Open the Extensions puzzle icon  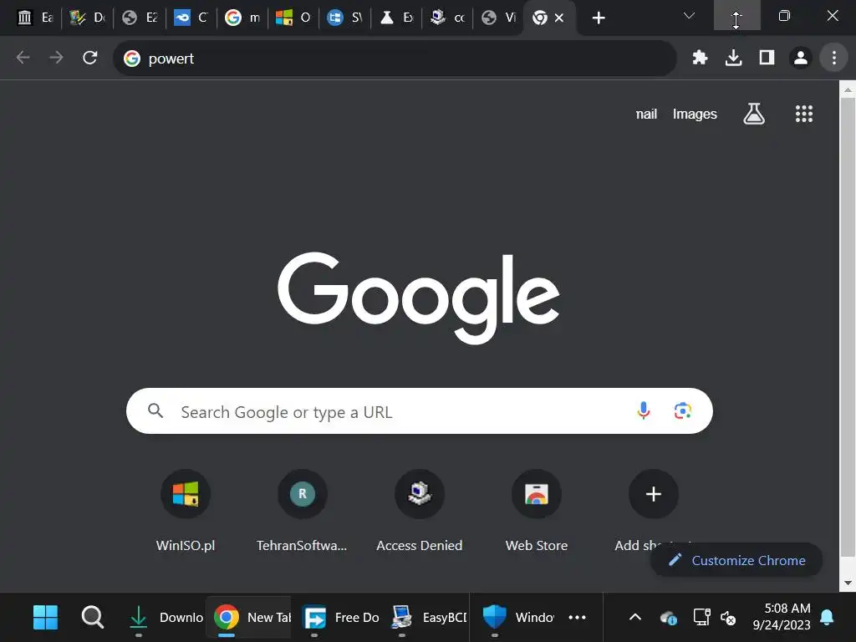700,58
